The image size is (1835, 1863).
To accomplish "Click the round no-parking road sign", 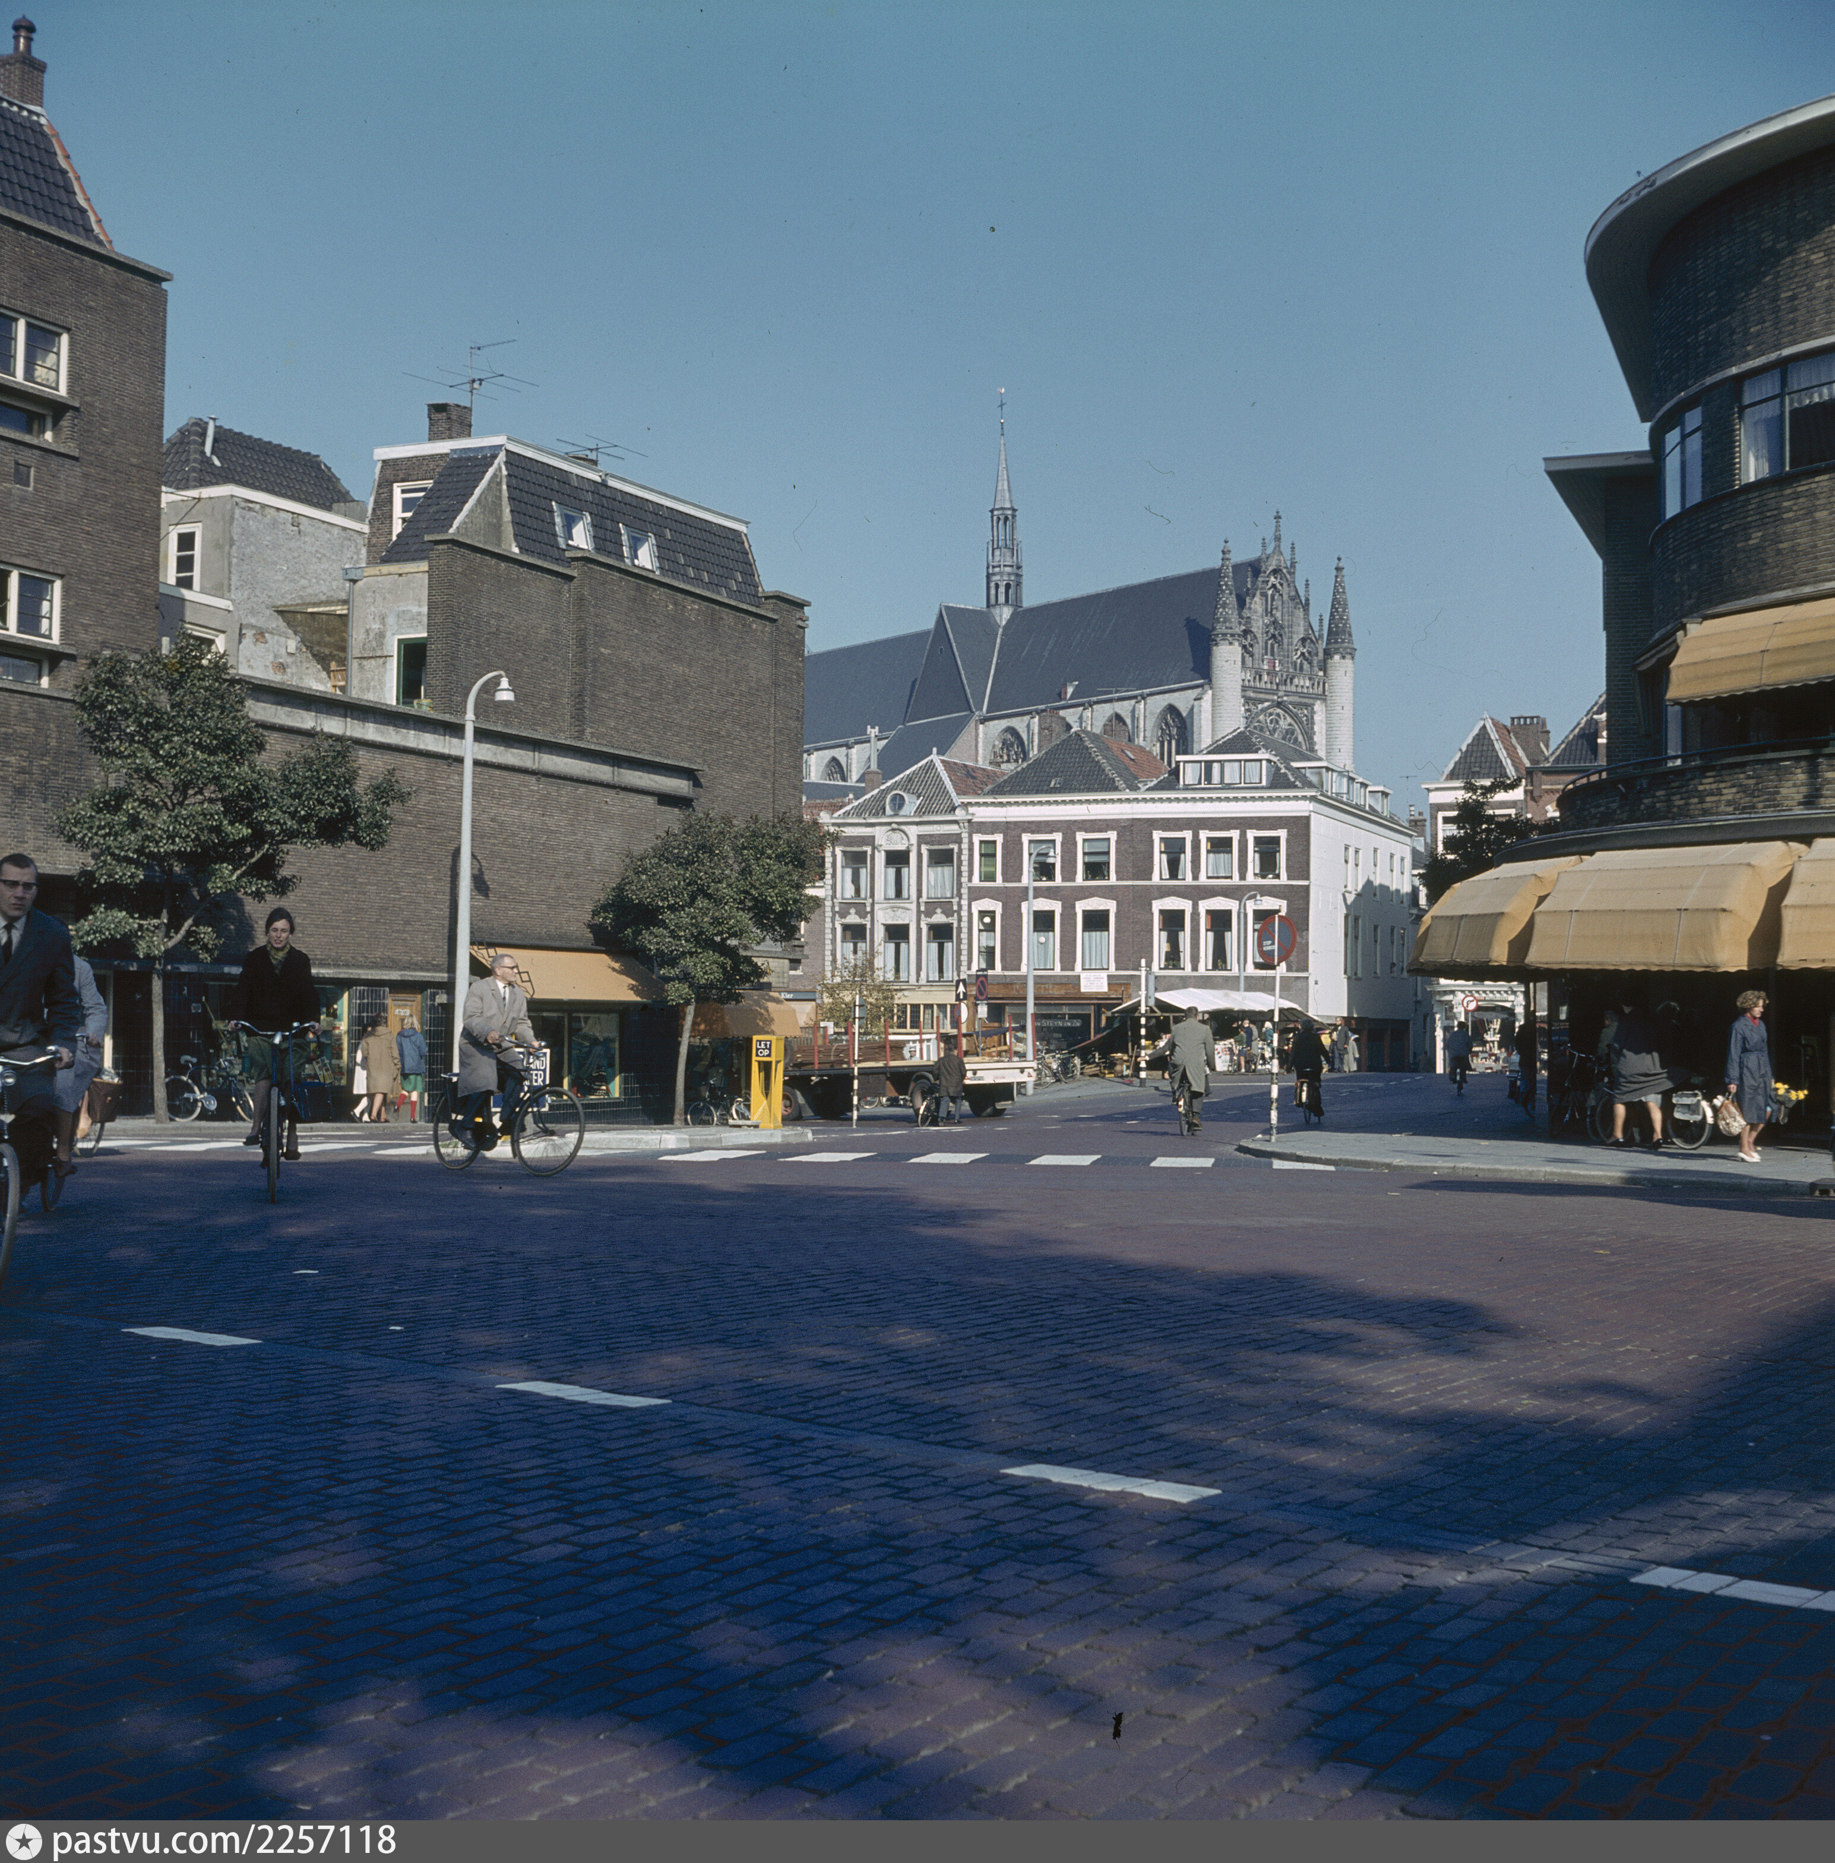I will 1276,939.
